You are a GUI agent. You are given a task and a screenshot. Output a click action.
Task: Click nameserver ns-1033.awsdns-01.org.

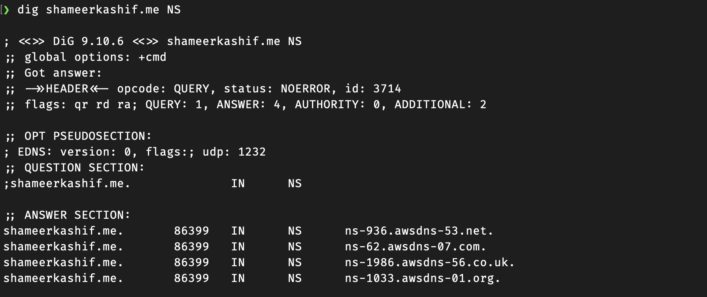(x=423, y=278)
